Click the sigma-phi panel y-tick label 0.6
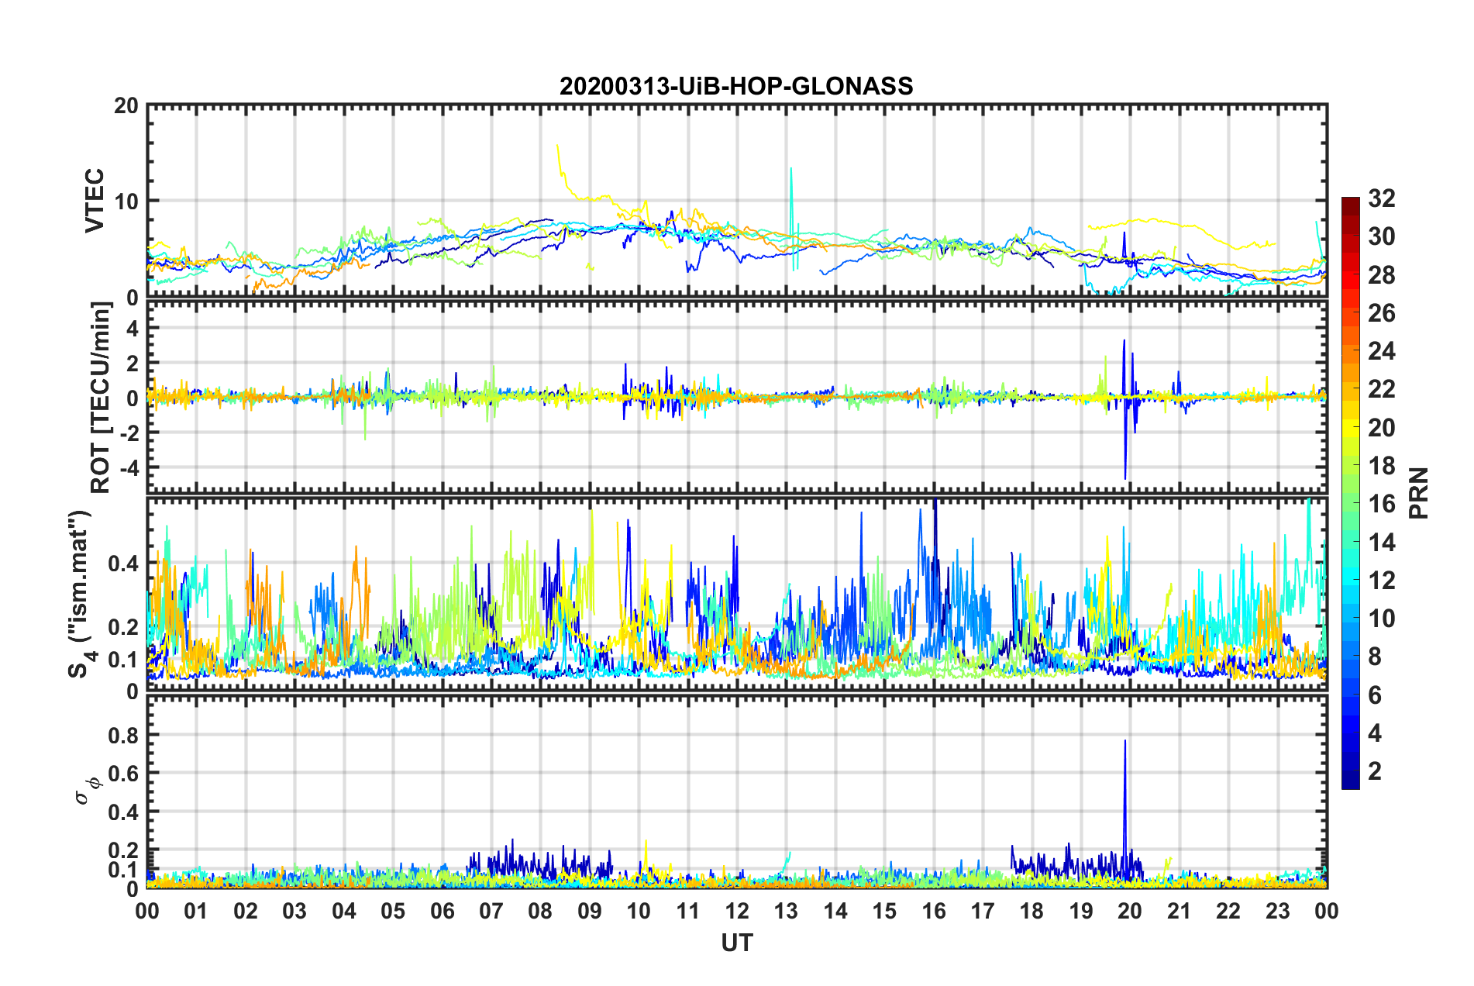 coord(123,773)
